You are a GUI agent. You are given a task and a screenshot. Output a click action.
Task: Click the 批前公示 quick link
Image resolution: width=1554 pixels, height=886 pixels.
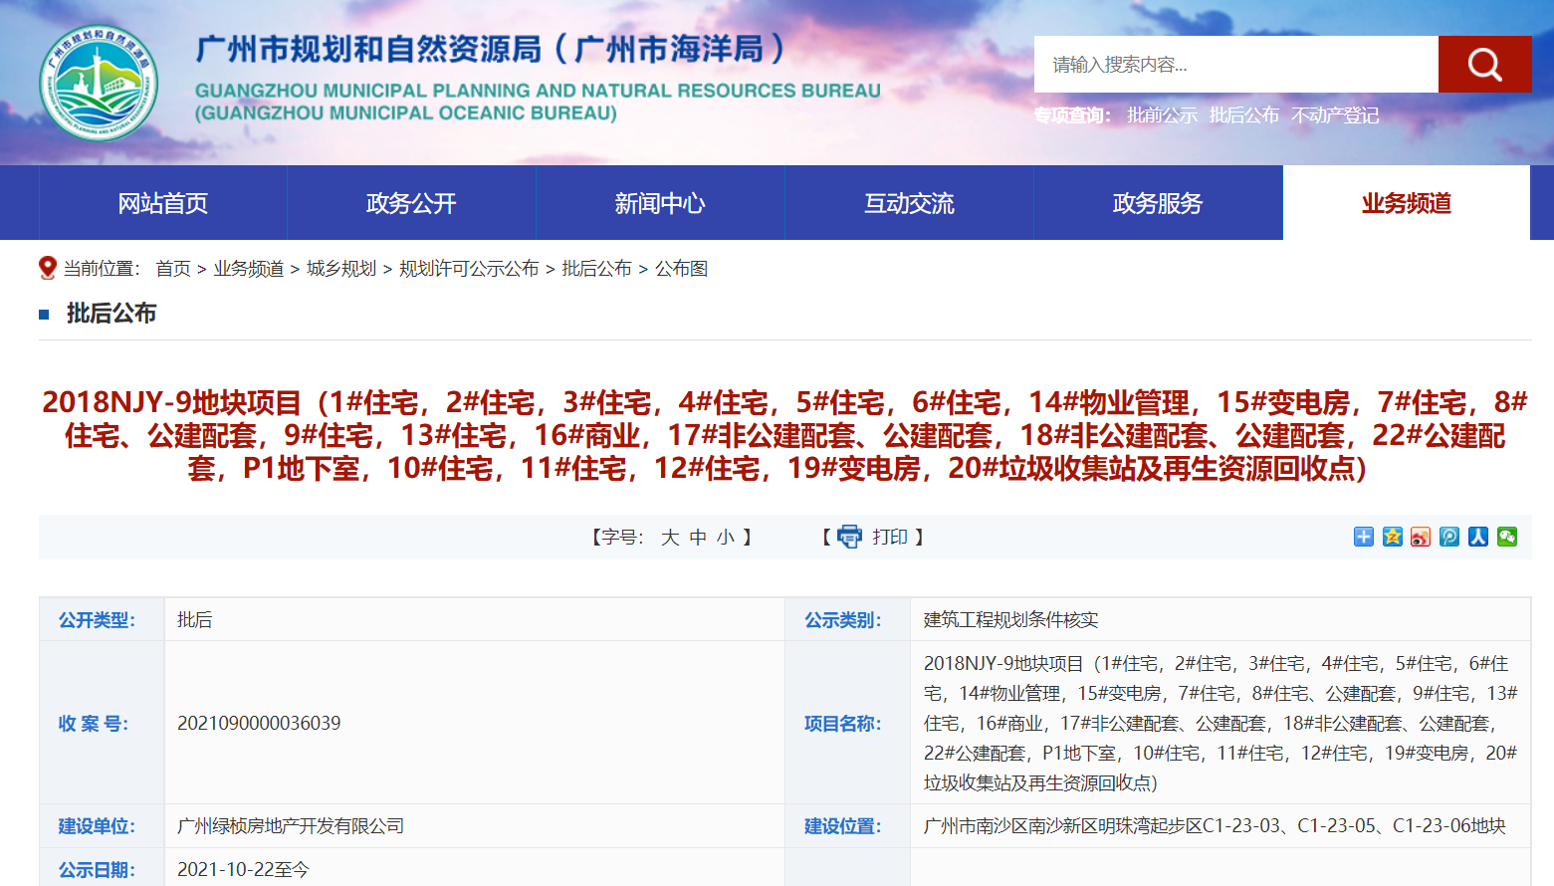[1162, 115]
